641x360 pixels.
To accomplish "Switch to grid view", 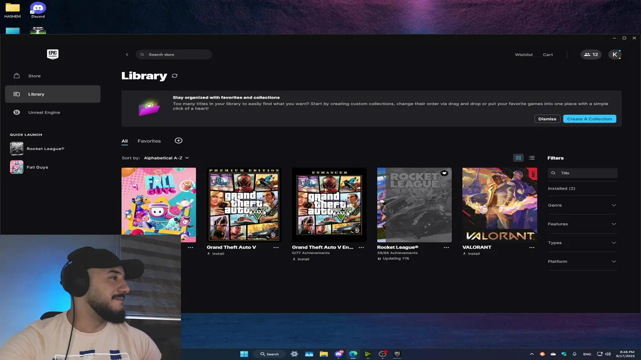I will (x=518, y=158).
